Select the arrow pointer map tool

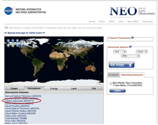[x=13, y=46]
